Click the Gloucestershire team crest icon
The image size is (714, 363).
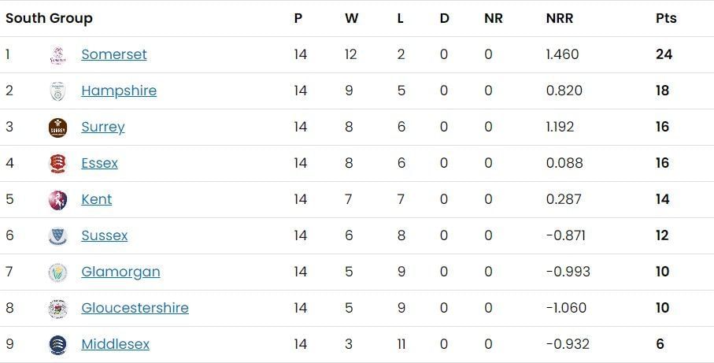[x=57, y=309]
